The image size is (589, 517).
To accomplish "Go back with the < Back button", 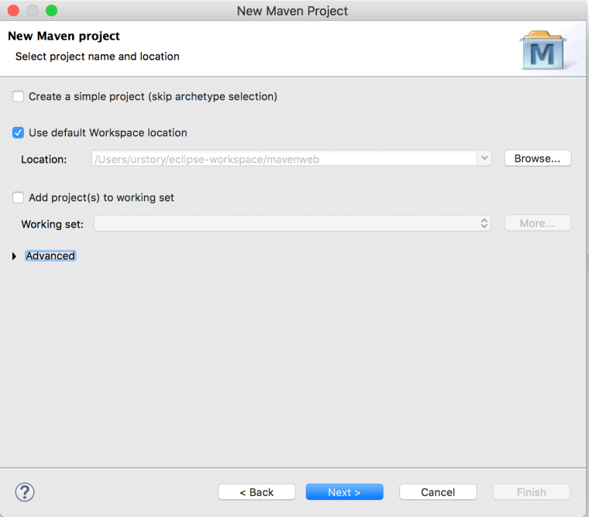I will coord(257,492).
